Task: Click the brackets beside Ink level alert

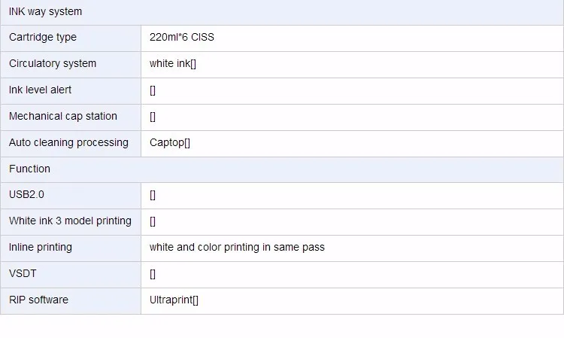Action: (153, 90)
